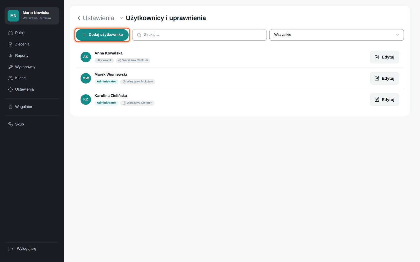This screenshot has width=420, height=262.
Task: Click the pencil icon in Karolina Zielińska's row
Action: click(377, 100)
